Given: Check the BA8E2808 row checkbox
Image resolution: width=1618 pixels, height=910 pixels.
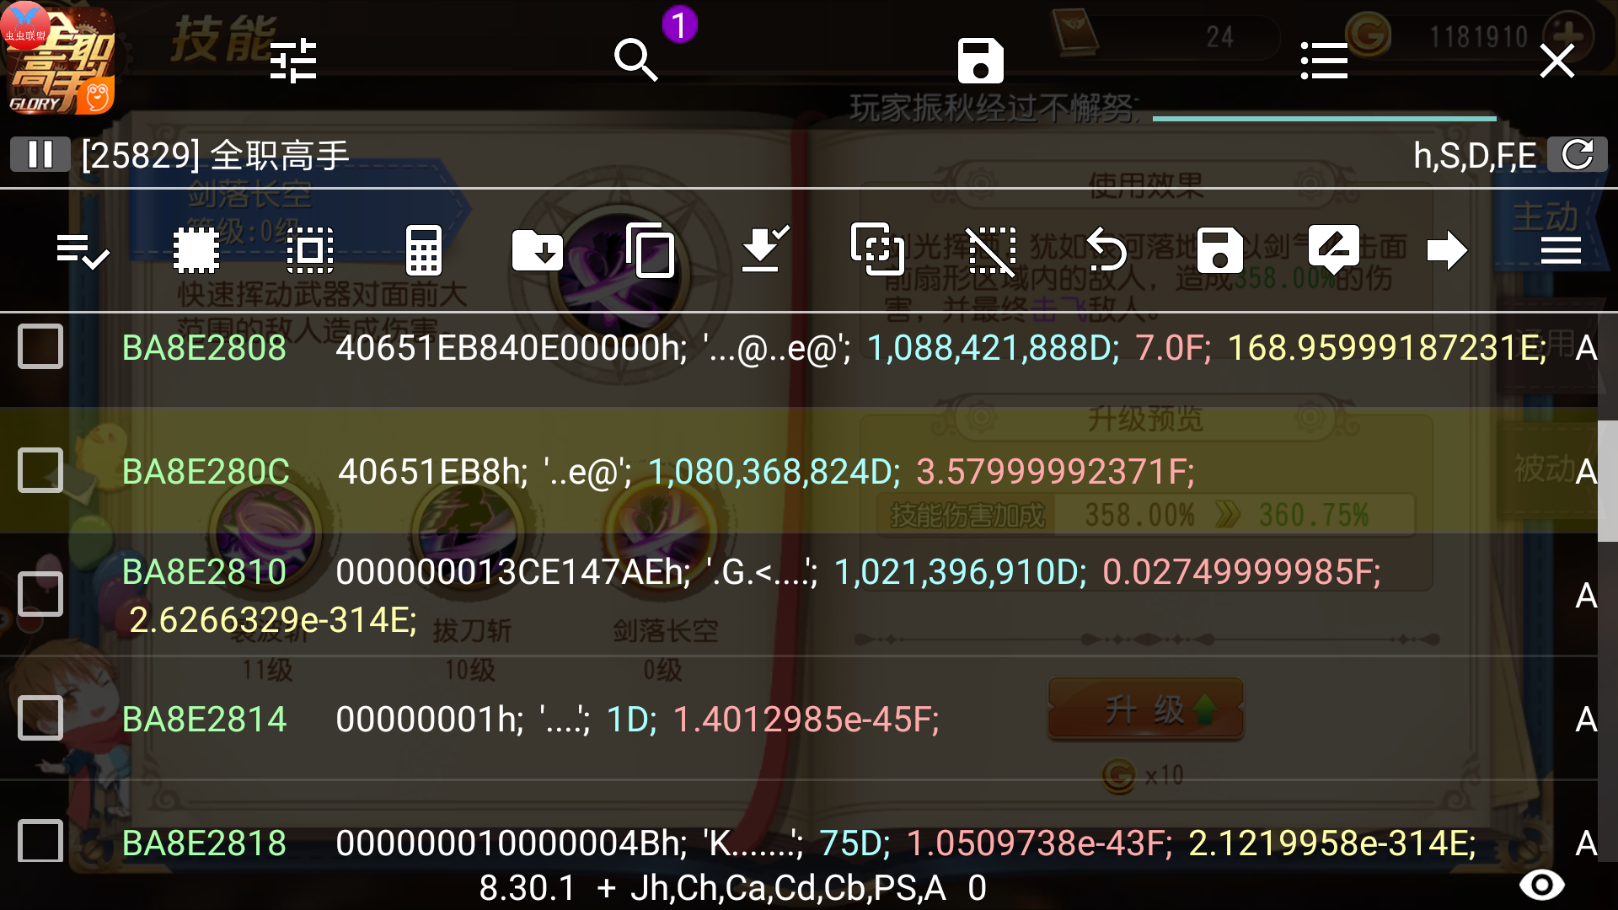Looking at the screenshot, I should coord(40,346).
